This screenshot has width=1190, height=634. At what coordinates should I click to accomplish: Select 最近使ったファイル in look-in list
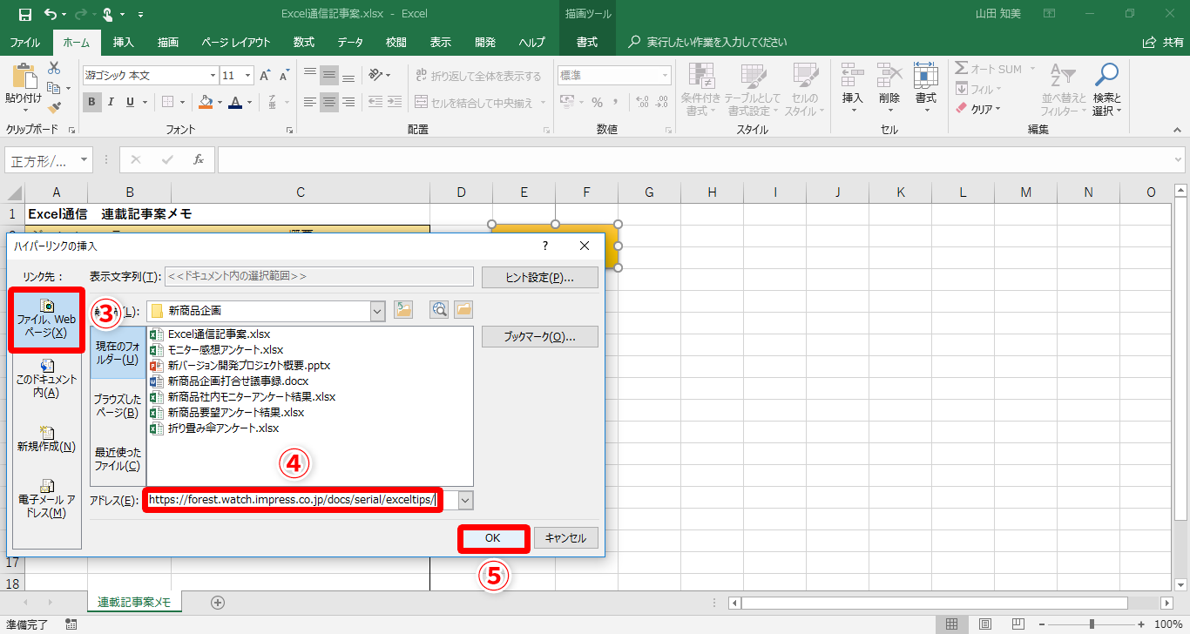118,459
